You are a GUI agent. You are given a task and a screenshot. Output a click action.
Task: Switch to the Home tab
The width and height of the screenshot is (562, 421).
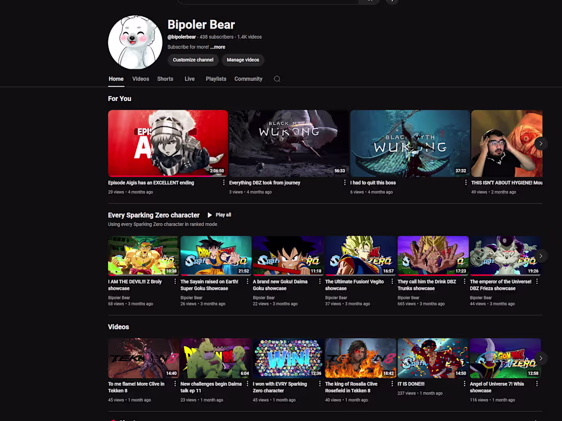116,79
